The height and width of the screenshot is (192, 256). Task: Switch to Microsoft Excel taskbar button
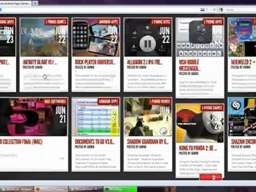(86, 189)
